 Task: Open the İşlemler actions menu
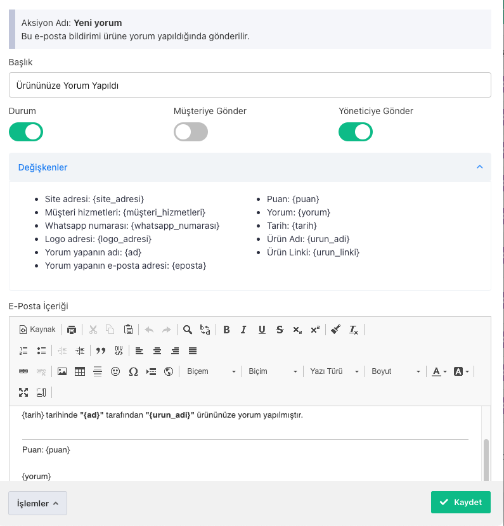click(37, 503)
